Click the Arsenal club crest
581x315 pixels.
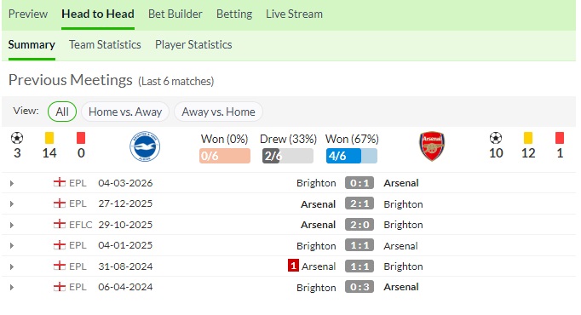[432, 146]
